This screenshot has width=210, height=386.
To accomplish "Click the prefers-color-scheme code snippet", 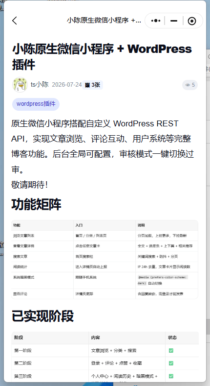I will (x=163, y=280).
